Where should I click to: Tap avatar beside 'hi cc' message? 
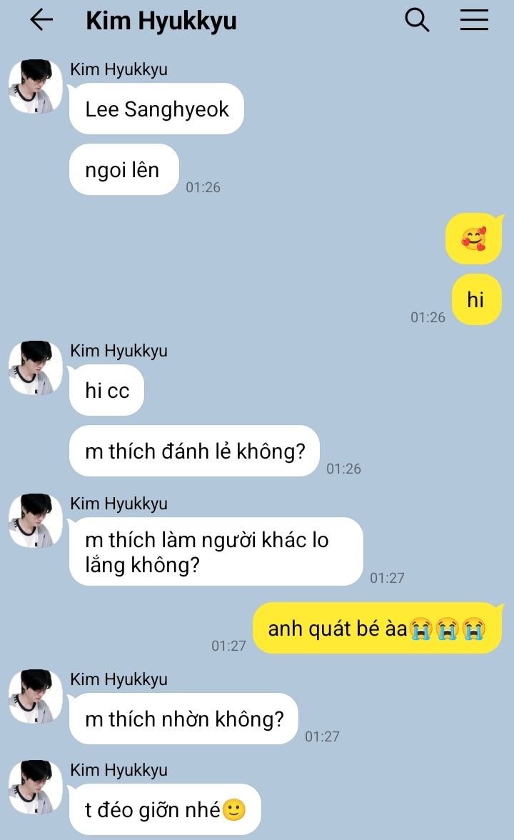coord(36,367)
